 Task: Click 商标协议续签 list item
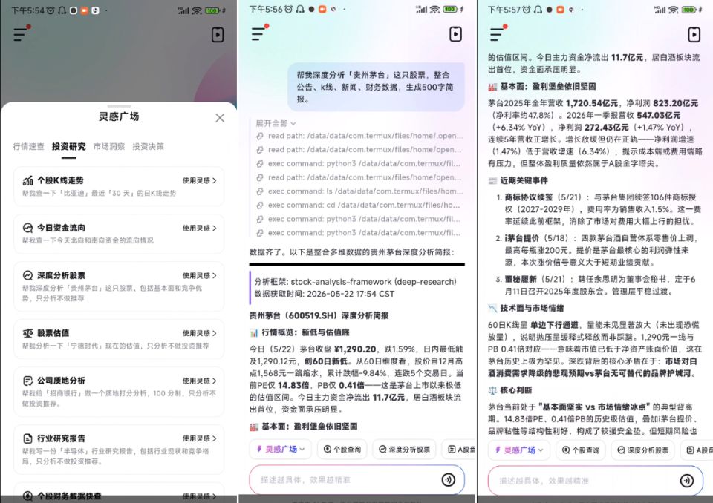coord(600,209)
